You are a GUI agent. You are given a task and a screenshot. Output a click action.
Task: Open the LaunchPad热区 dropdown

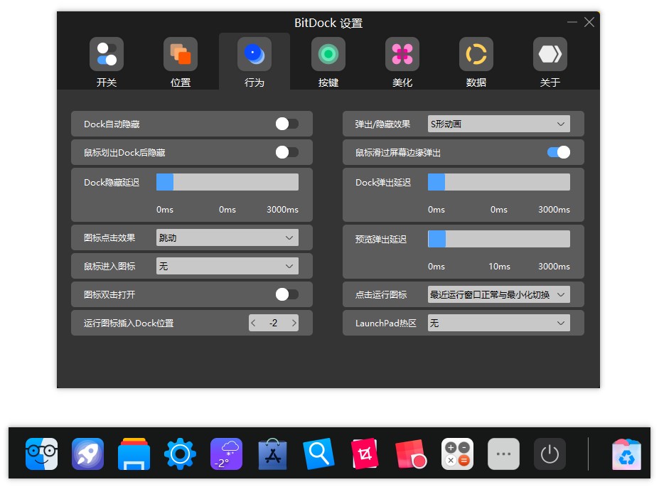498,322
